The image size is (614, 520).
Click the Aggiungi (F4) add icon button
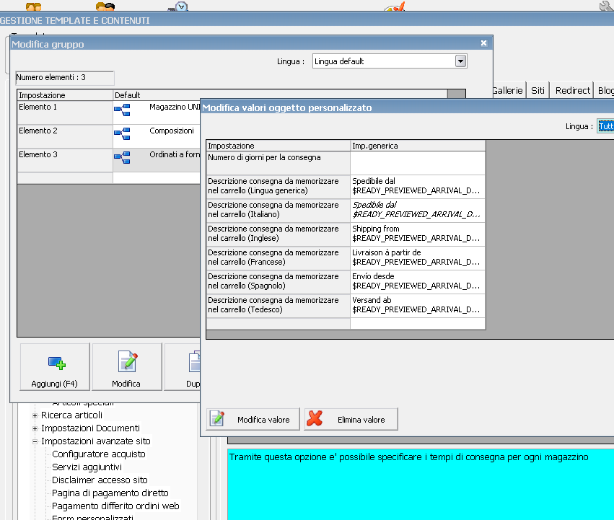coord(55,367)
